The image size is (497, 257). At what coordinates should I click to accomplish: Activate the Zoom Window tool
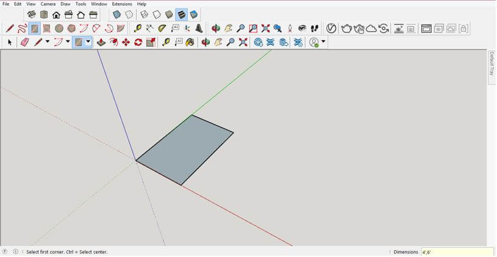[253, 29]
